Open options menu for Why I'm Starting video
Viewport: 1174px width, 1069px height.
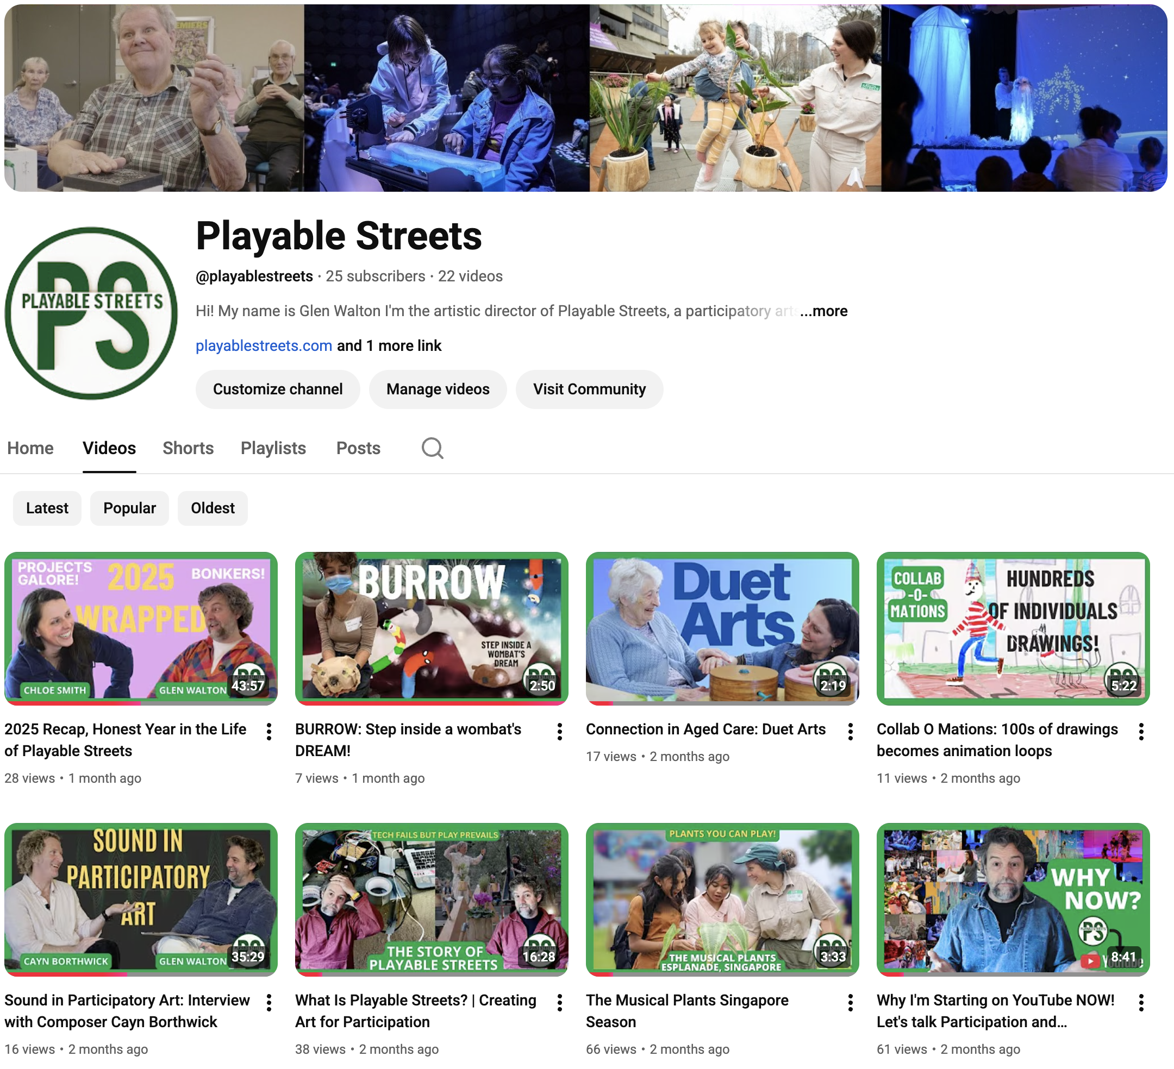coord(1141,1003)
